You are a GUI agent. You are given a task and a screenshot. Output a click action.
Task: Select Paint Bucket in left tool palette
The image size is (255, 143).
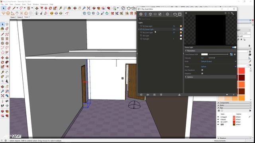click(2, 29)
